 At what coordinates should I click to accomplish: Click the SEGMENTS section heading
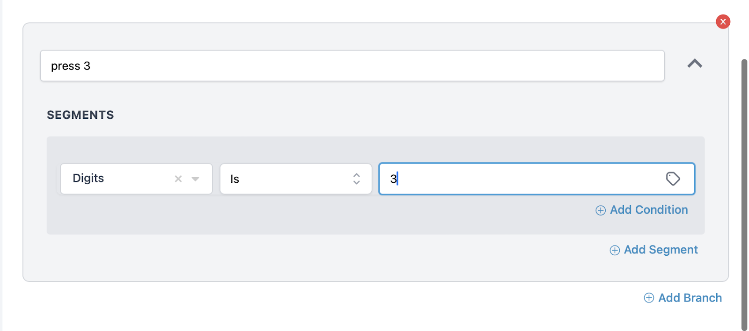(x=80, y=115)
